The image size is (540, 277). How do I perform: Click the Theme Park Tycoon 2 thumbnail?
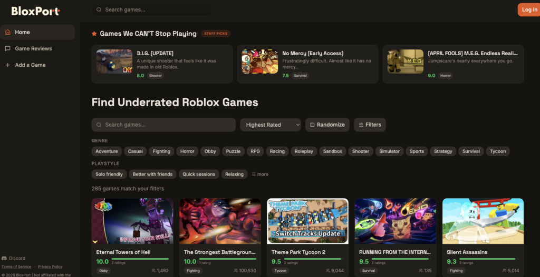(307, 221)
